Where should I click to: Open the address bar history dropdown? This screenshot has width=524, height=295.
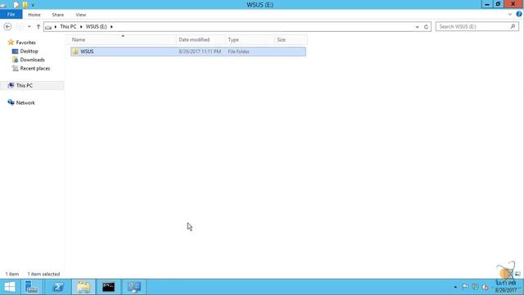tap(417, 27)
